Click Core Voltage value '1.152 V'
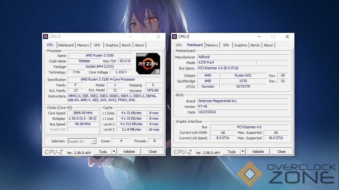The image size is (339, 190). pyautogui.click(x=121, y=72)
